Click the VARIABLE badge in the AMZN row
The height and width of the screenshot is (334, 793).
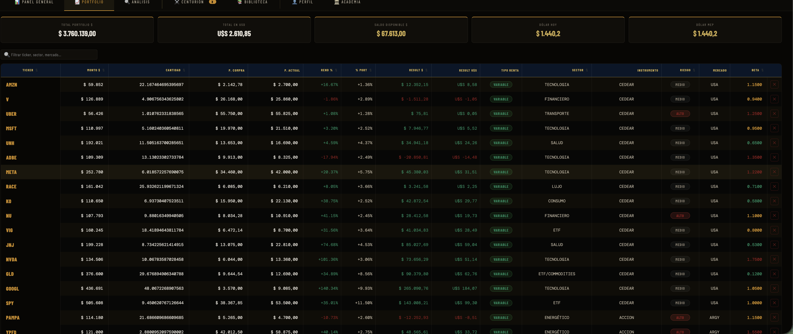point(501,84)
